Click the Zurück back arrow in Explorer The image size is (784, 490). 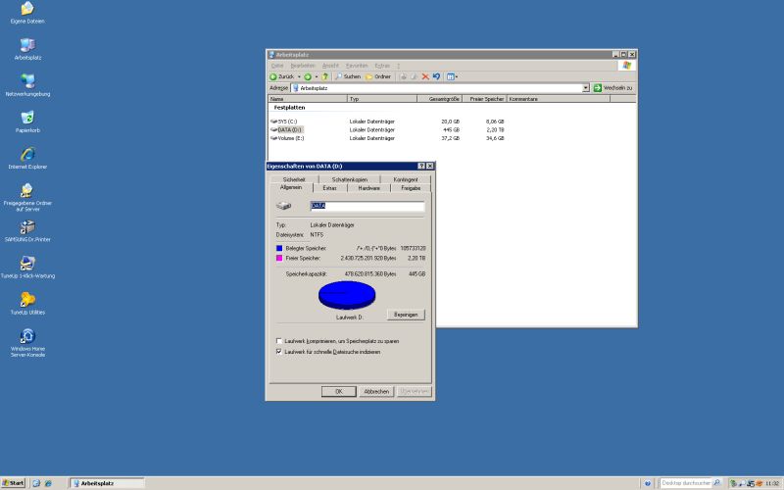click(x=282, y=76)
